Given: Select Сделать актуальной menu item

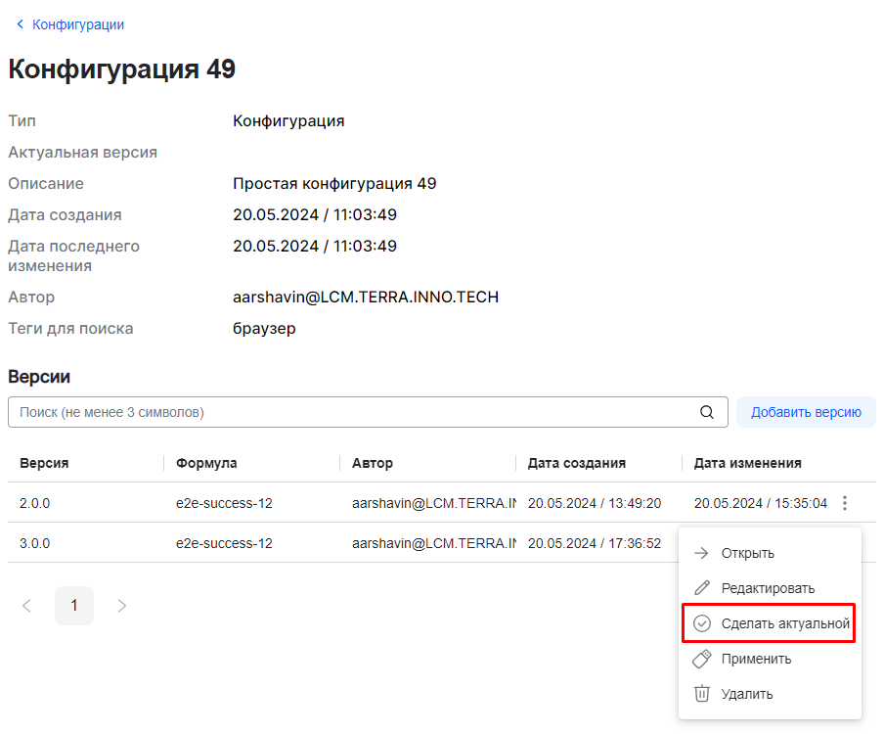Looking at the screenshot, I should coord(784,623).
